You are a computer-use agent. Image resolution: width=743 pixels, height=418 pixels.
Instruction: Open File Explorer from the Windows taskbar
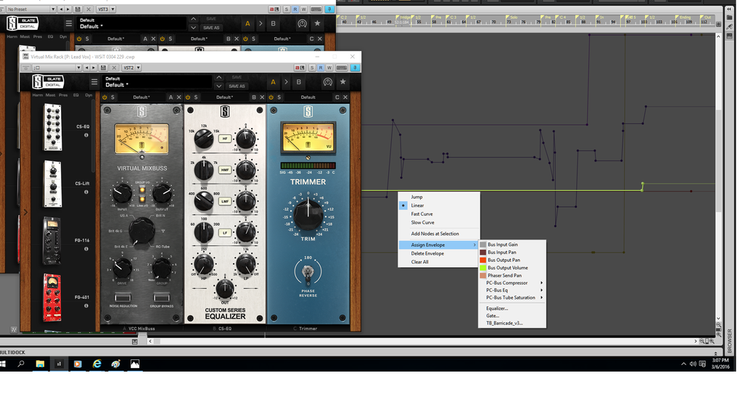coord(40,364)
